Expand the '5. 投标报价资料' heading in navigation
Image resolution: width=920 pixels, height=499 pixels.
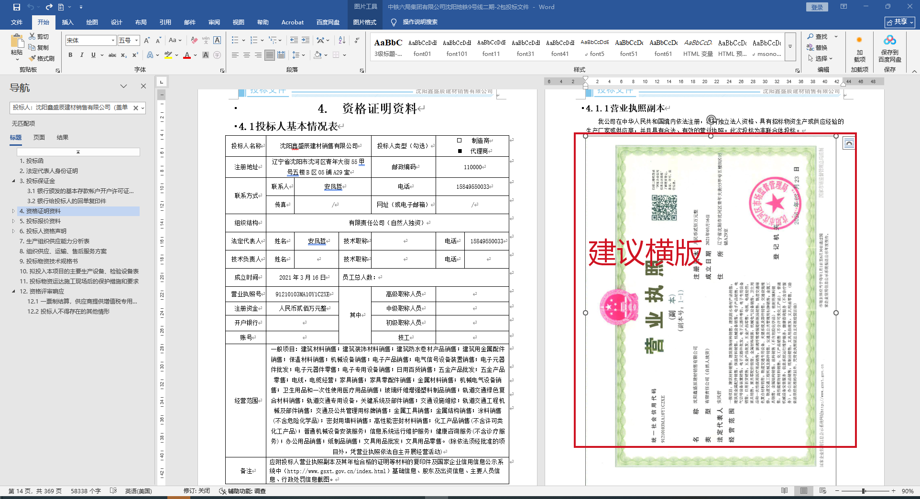tap(13, 221)
